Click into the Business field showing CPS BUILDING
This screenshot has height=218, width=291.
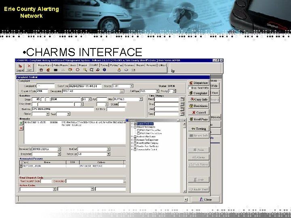tap(63, 109)
